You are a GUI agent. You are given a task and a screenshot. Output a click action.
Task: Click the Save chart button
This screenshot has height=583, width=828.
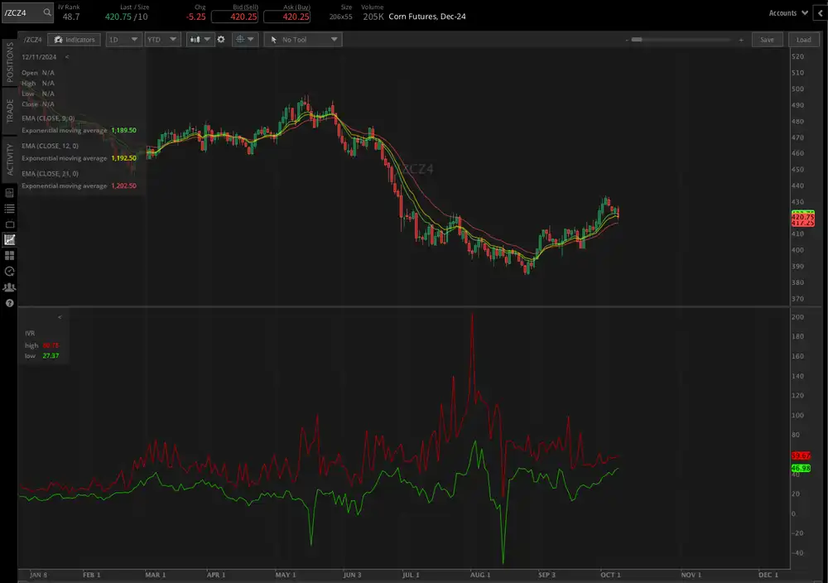click(767, 40)
